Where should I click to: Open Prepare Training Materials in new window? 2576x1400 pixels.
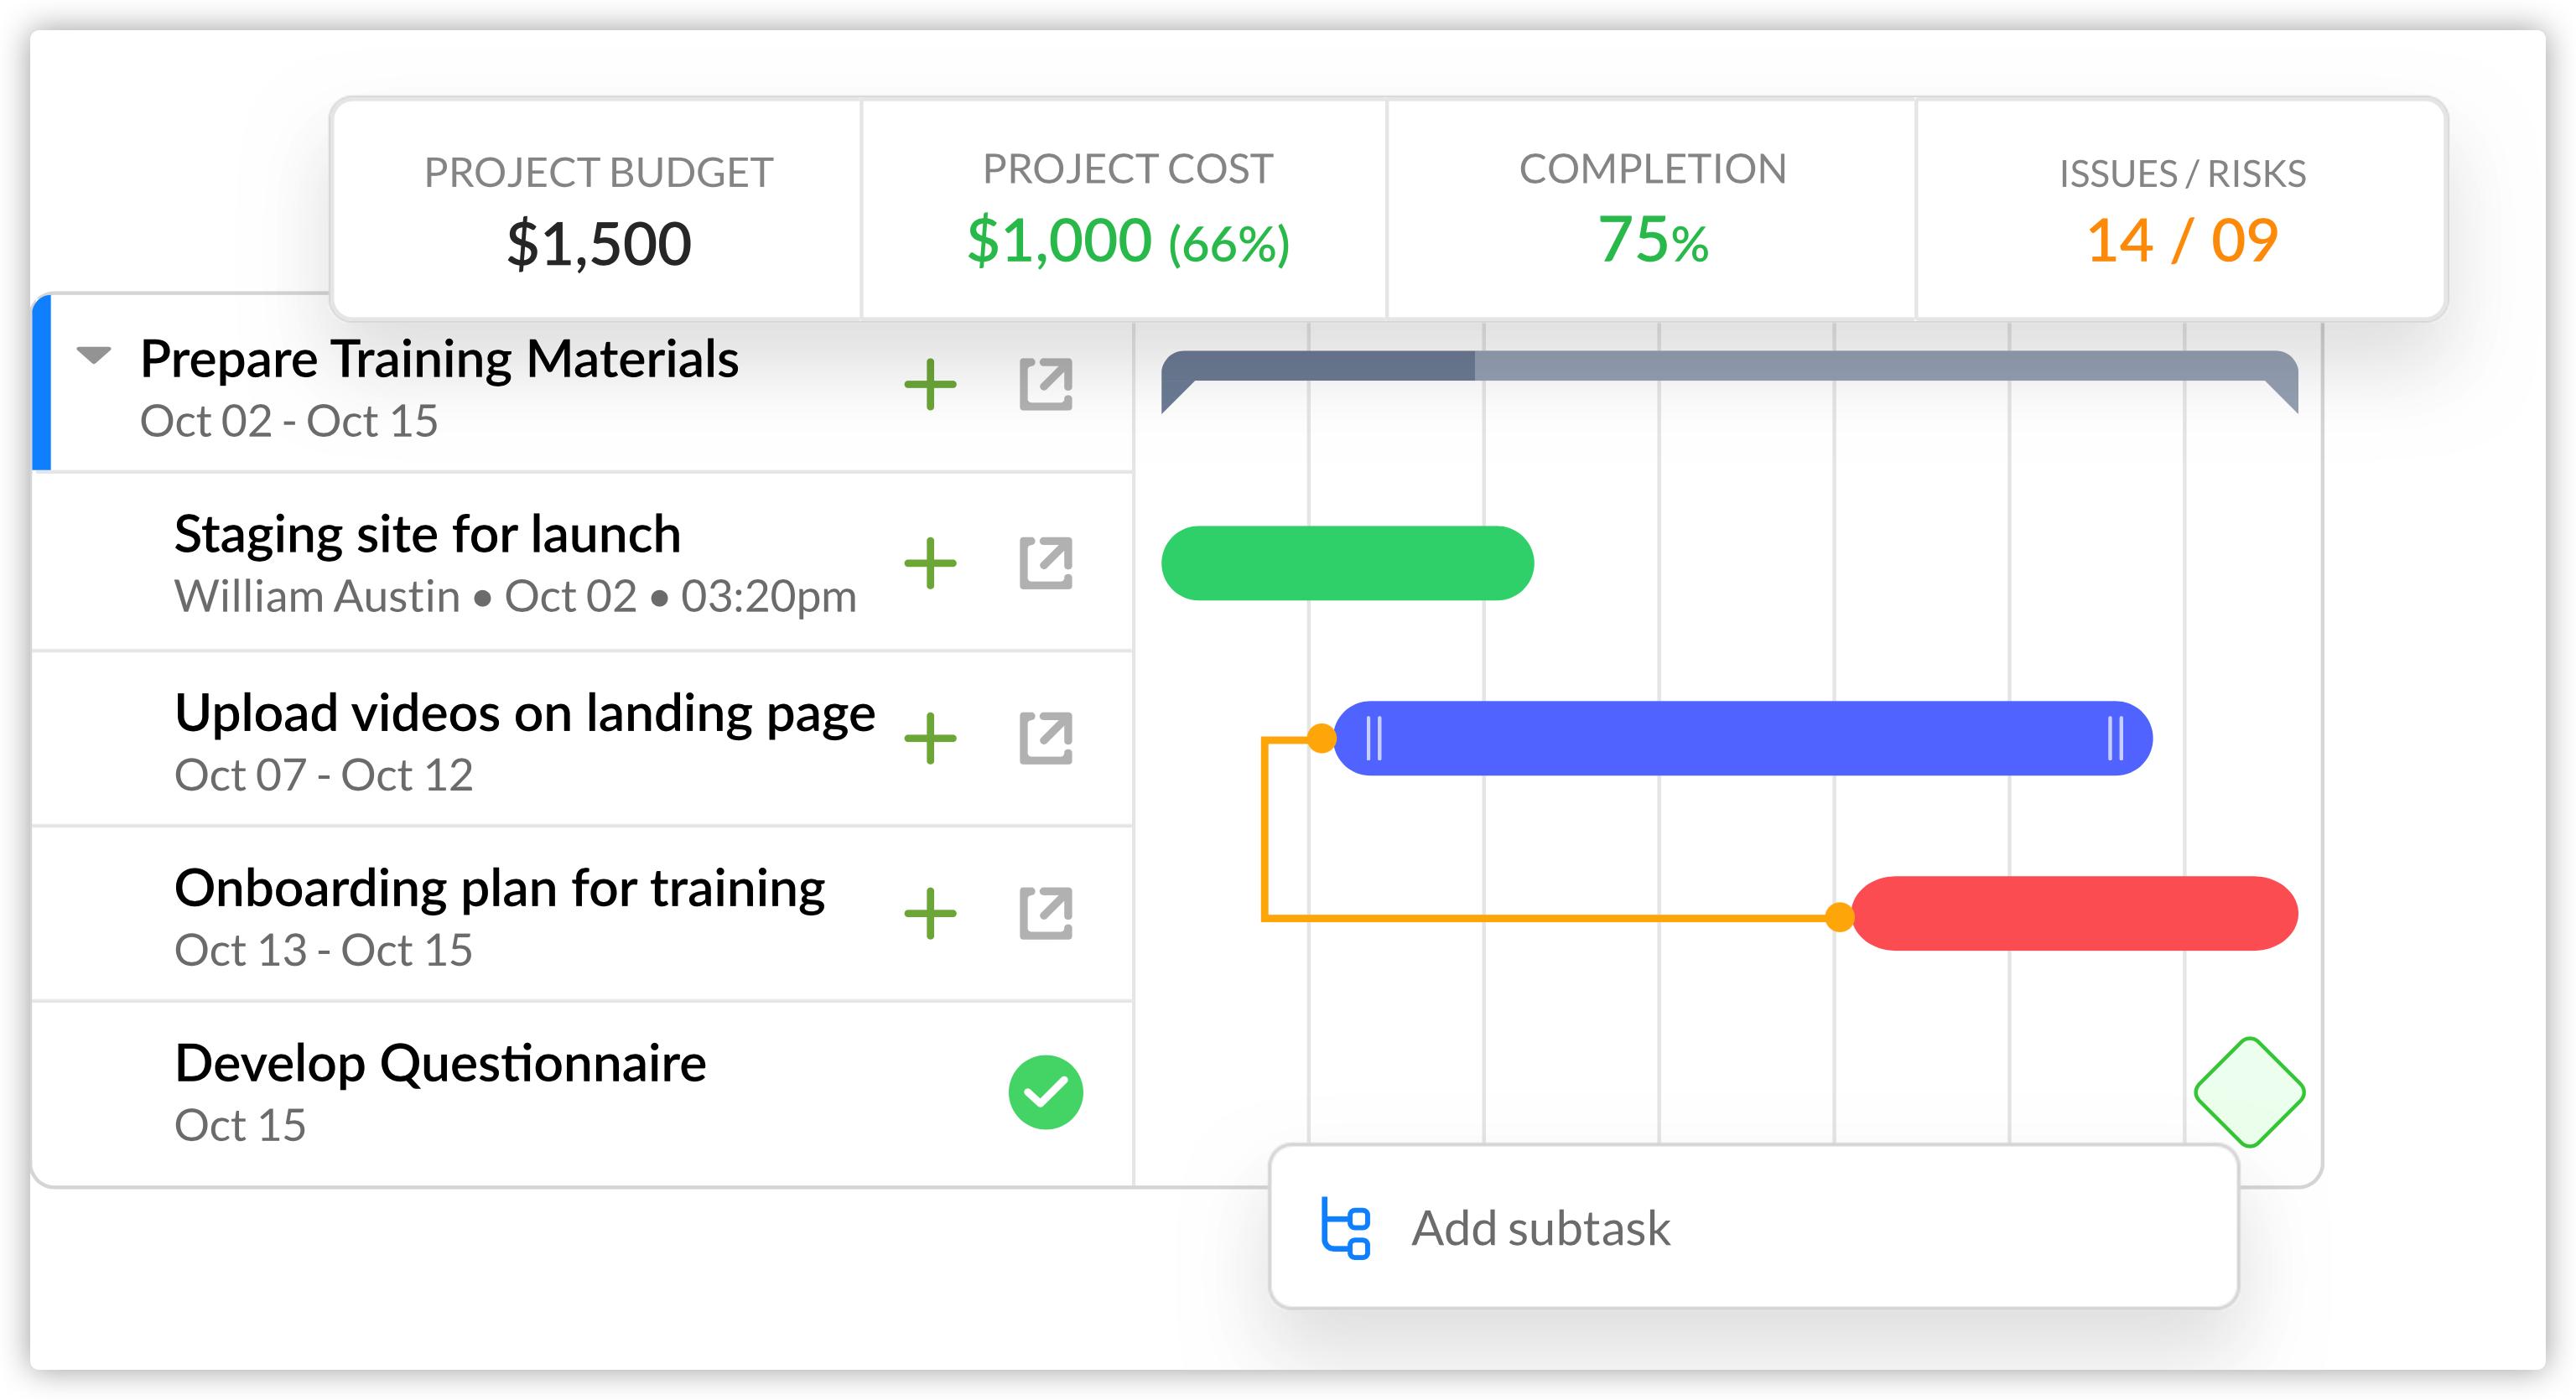click(1045, 385)
